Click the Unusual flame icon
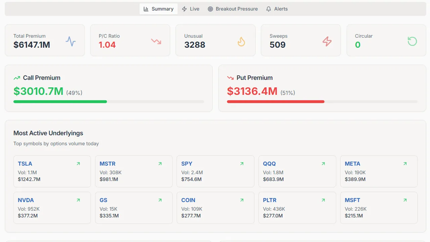Screen dimensions: 430x242 pos(241,41)
